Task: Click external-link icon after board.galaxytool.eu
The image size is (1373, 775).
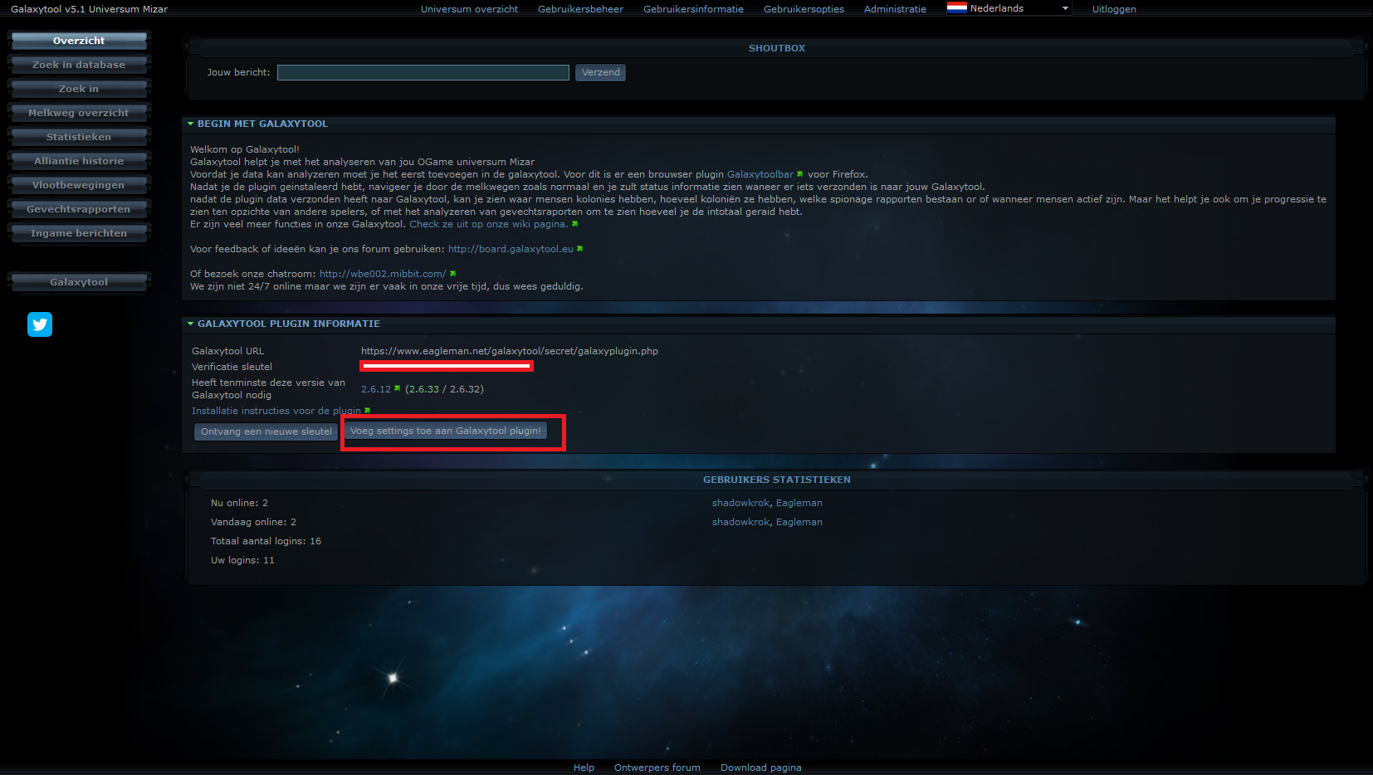Action: click(579, 249)
